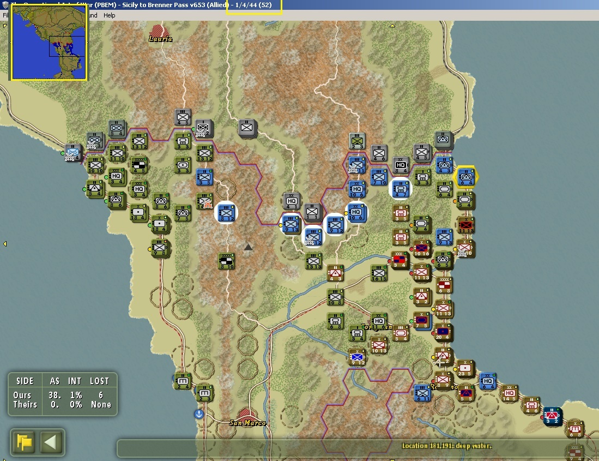Click the 'Location 181,191: deep water.' status text

point(446,446)
